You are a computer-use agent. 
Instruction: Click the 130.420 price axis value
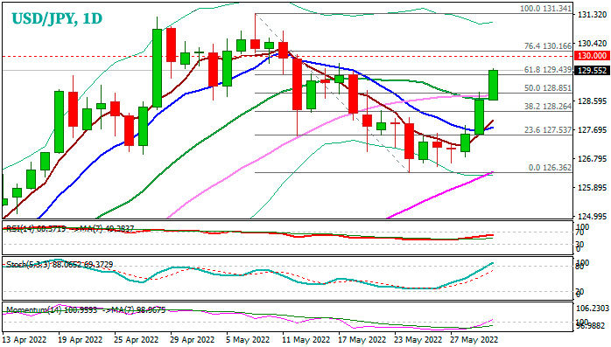click(592, 44)
